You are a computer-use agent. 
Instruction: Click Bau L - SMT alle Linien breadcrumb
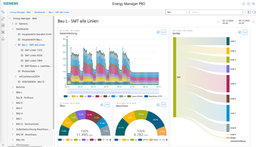click(x=59, y=12)
